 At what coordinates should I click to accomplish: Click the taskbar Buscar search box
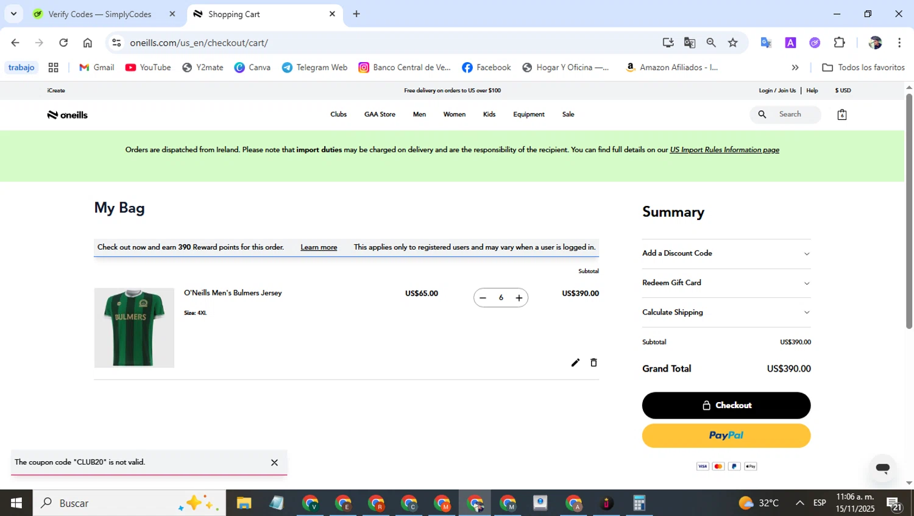click(x=129, y=503)
